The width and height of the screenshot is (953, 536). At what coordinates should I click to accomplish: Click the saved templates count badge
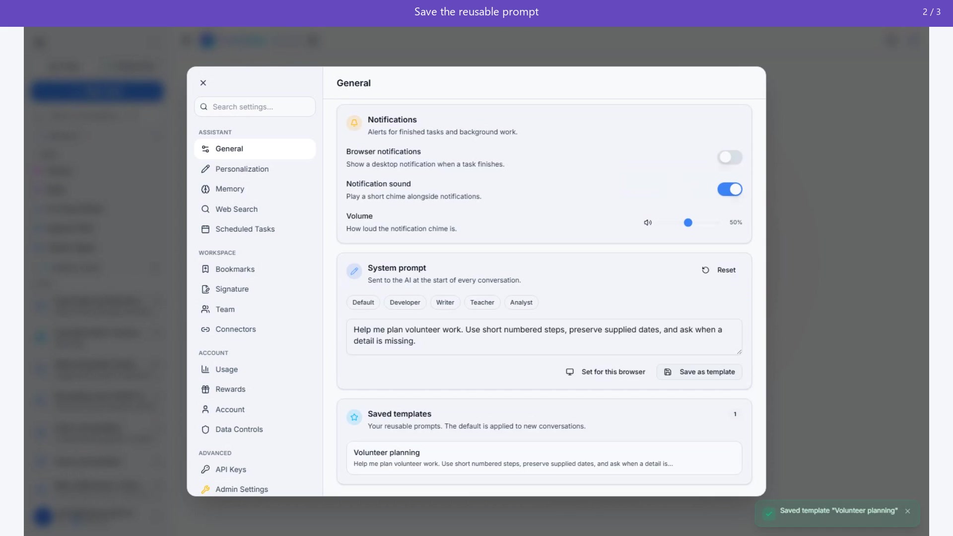coord(735,414)
